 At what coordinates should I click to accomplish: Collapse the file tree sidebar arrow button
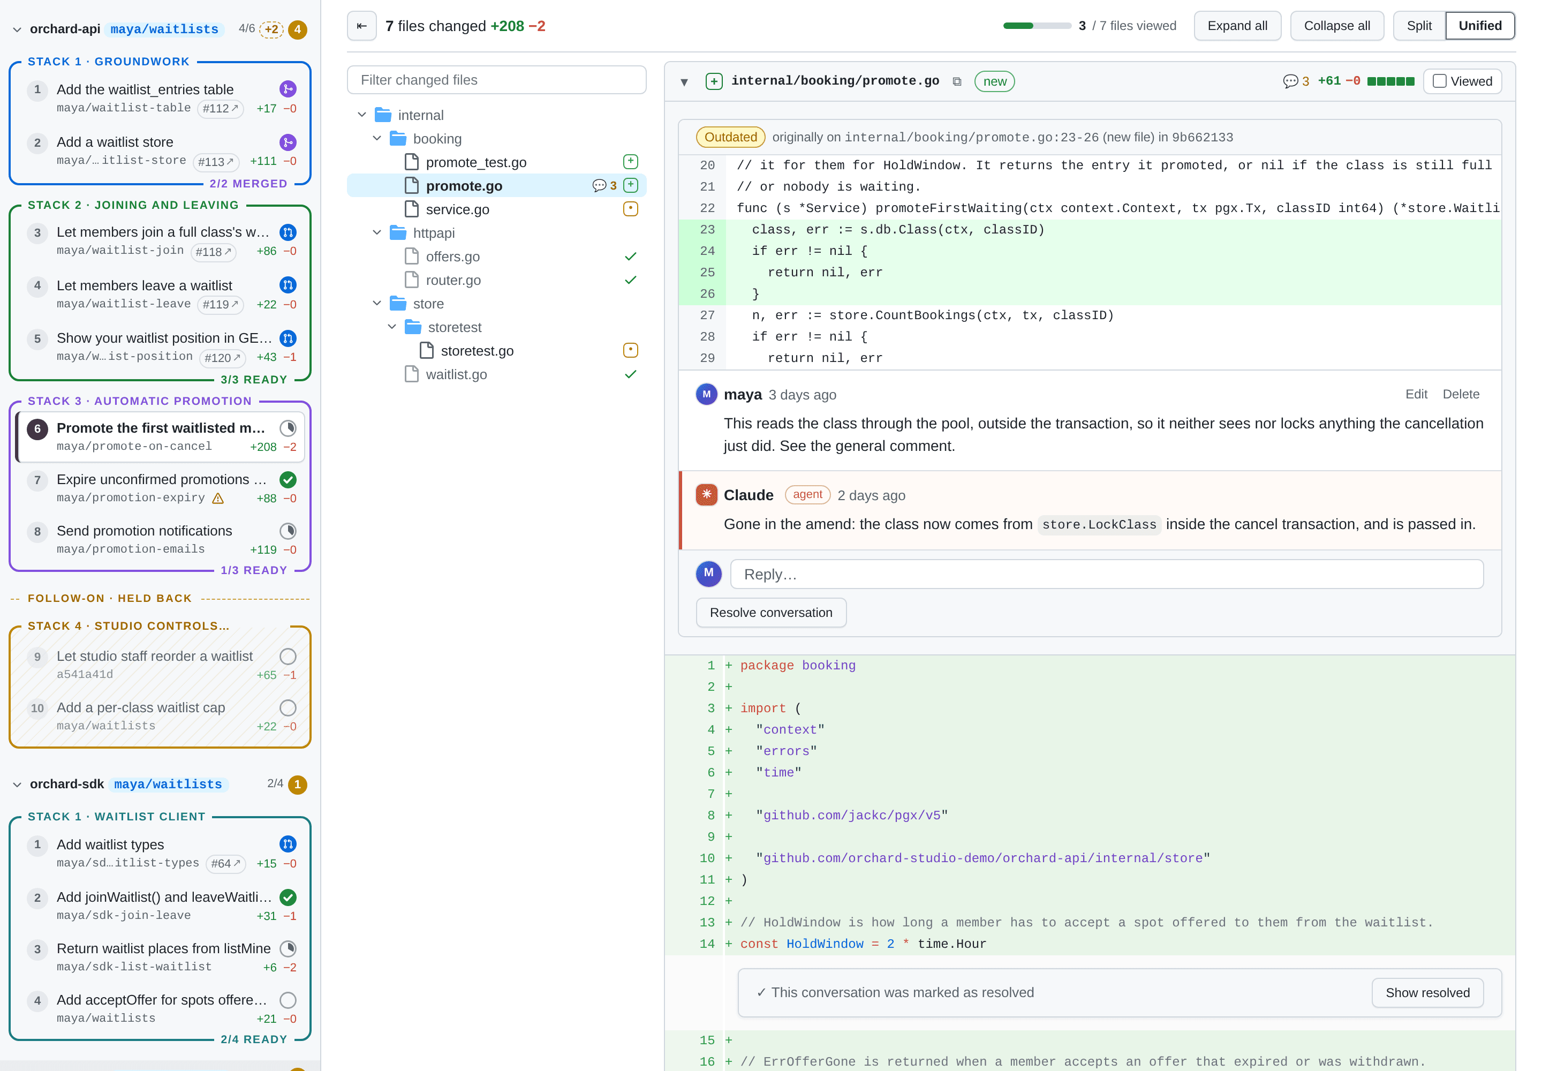(x=362, y=26)
